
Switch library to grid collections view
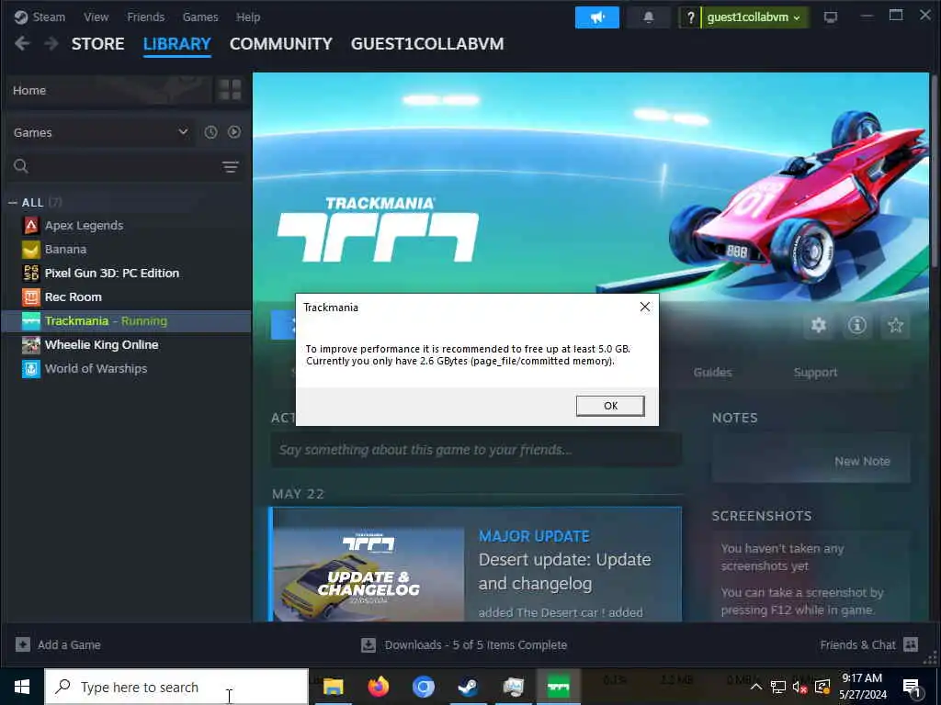pyautogui.click(x=230, y=90)
